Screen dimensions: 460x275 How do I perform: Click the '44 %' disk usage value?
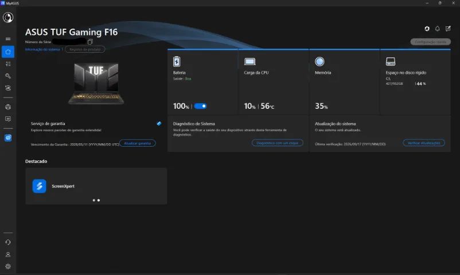tap(421, 84)
